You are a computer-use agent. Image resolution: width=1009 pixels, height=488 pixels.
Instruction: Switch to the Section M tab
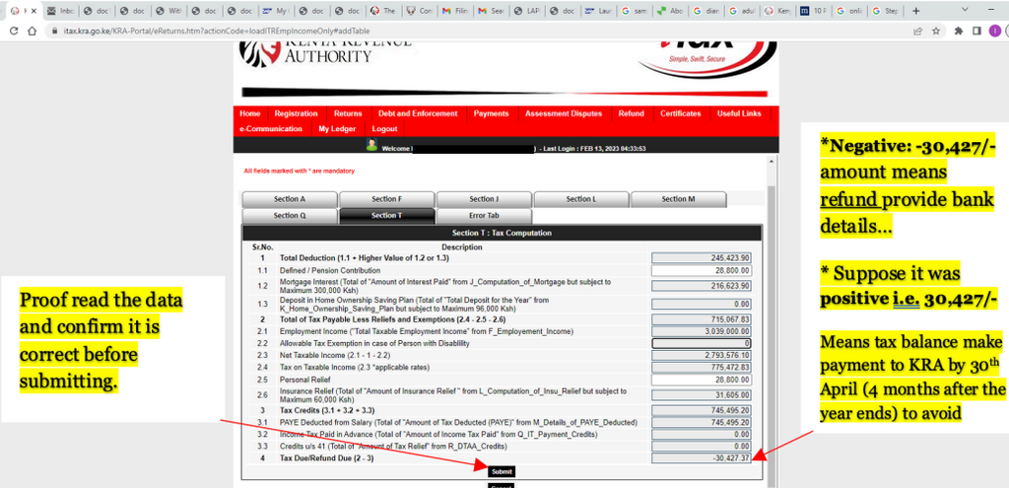(678, 199)
